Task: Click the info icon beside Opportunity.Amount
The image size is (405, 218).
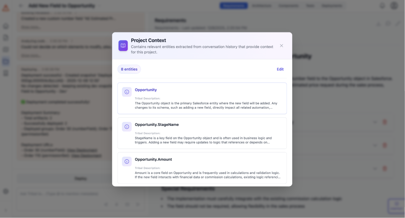Action: (x=127, y=161)
